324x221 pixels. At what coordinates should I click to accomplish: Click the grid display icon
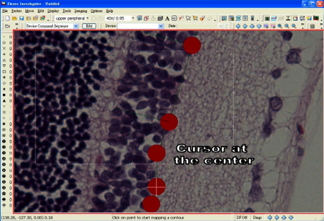coord(313,26)
